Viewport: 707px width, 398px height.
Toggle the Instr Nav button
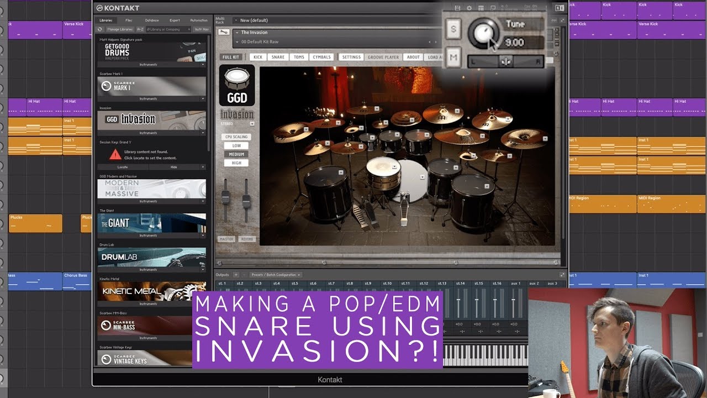tap(202, 29)
